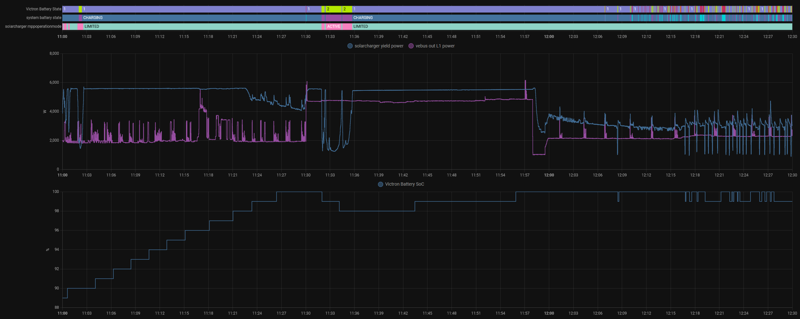
Task: Click the 6,000 W axis label
Action: pos(54,82)
